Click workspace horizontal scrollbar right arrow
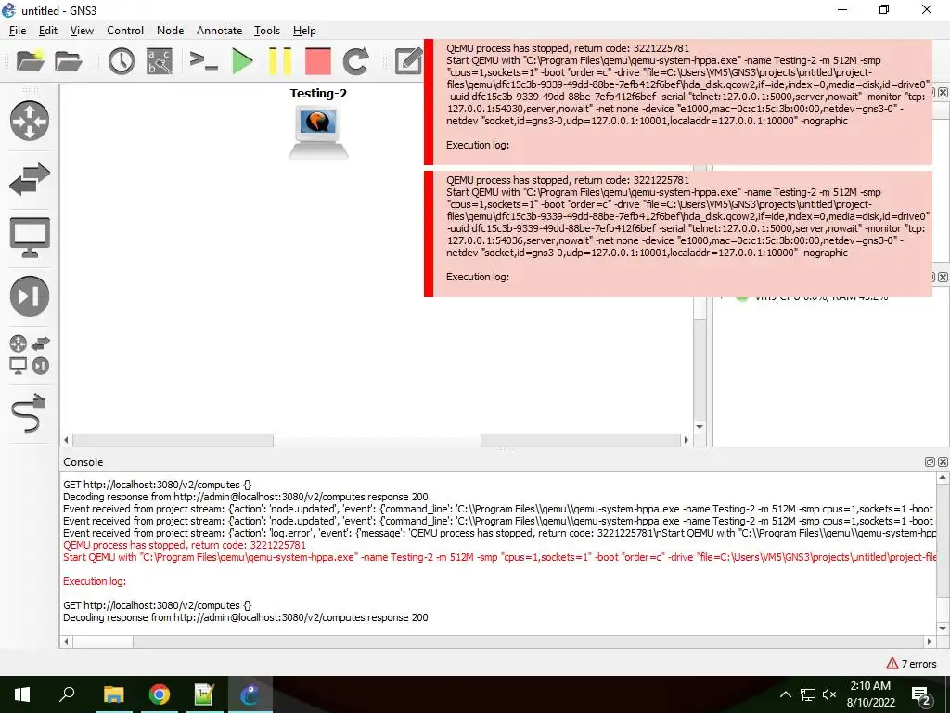Screen dimensions: 950x713 click(x=686, y=440)
